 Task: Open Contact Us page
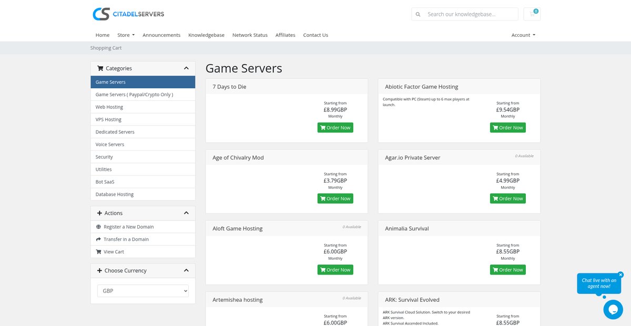315,35
